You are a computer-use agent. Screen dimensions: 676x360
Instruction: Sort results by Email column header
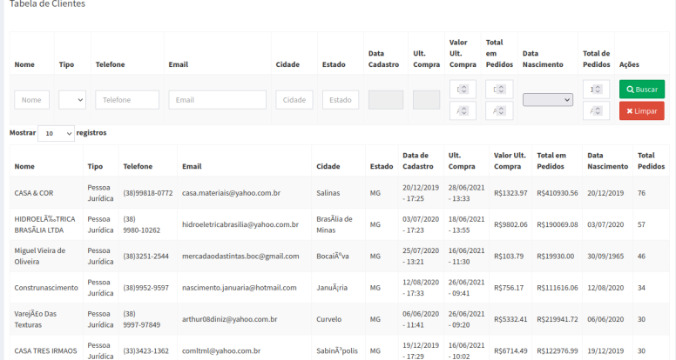click(192, 166)
